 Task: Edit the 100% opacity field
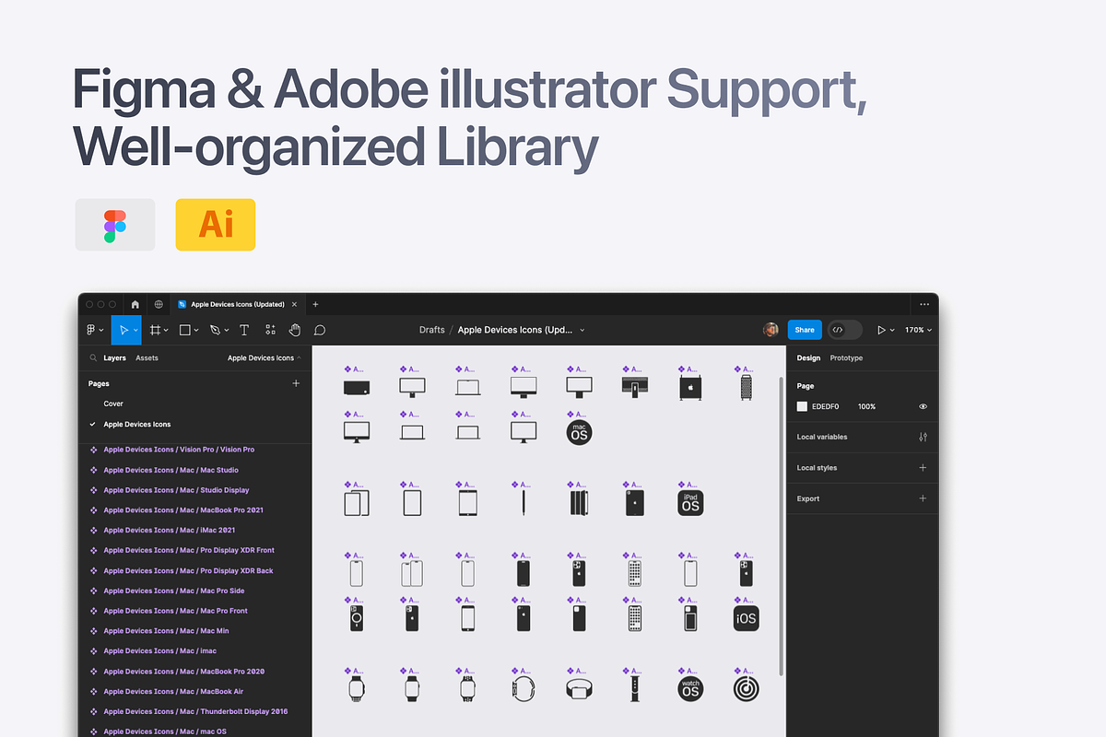[866, 406]
